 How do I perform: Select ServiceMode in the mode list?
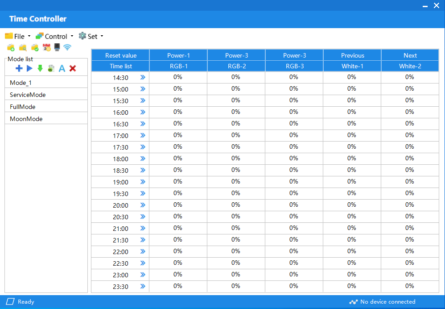point(46,95)
